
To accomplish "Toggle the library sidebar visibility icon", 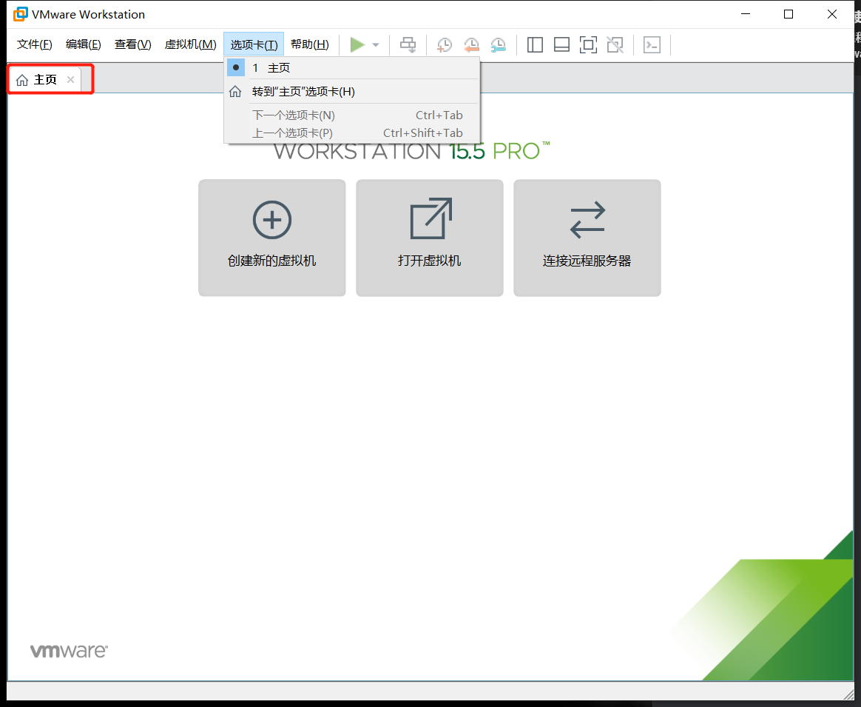I will pos(535,44).
